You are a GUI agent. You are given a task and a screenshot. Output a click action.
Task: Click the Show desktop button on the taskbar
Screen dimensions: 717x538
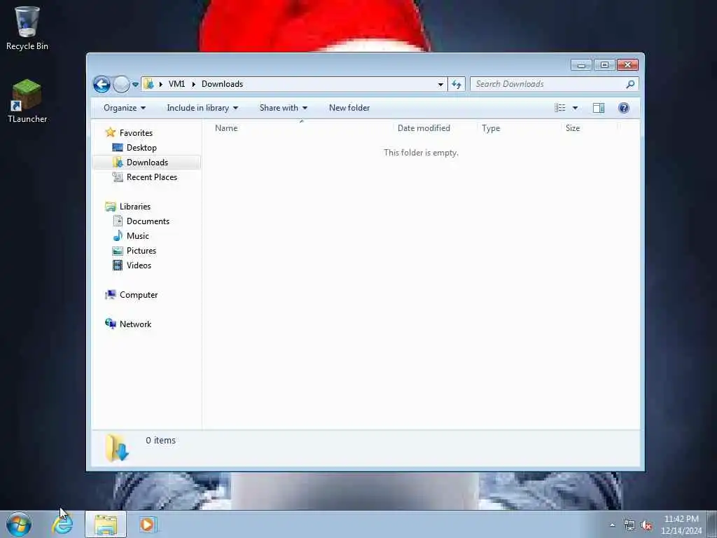712,525
